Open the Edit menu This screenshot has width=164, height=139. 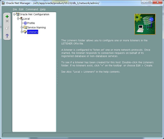coord(21,9)
